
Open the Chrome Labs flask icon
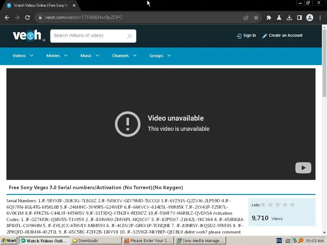pos(279,18)
